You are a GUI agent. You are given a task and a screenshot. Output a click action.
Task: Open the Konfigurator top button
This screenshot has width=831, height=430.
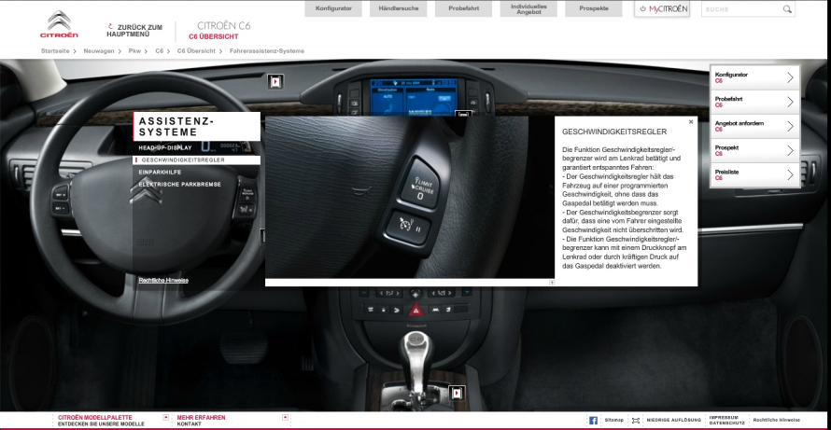[333, 8]
